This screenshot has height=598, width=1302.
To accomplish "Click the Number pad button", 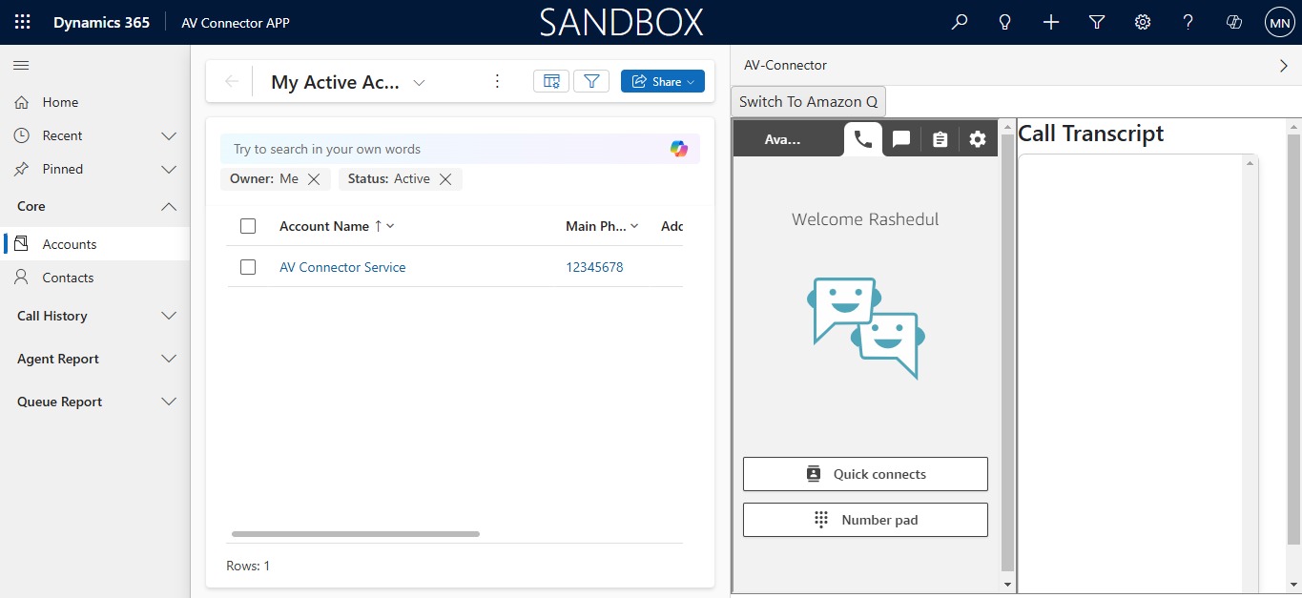I will click(865, 520).
